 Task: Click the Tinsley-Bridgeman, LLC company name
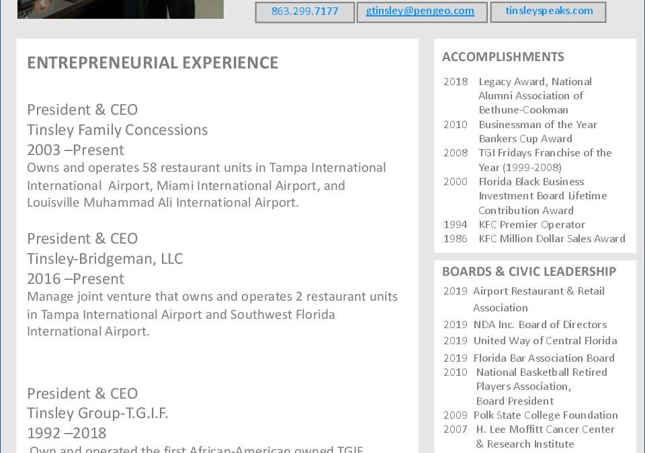(105, 258)
